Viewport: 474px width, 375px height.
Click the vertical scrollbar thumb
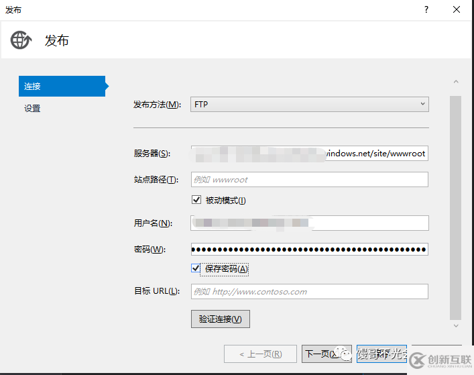point(455,208)
